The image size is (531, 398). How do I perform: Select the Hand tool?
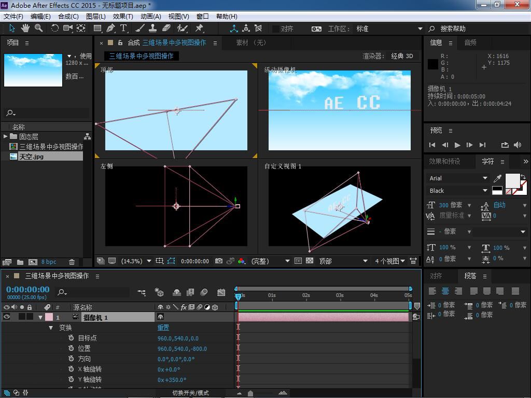tap(25, 29)
